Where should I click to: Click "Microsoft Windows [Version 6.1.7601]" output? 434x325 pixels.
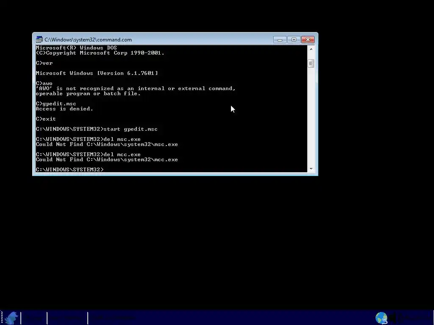point(97,73)
